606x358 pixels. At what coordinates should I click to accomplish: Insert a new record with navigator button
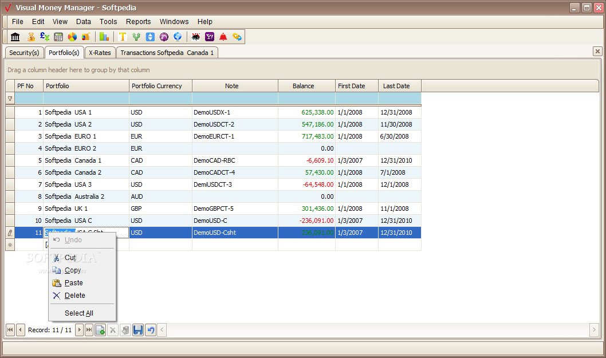[x=100, y=330]
